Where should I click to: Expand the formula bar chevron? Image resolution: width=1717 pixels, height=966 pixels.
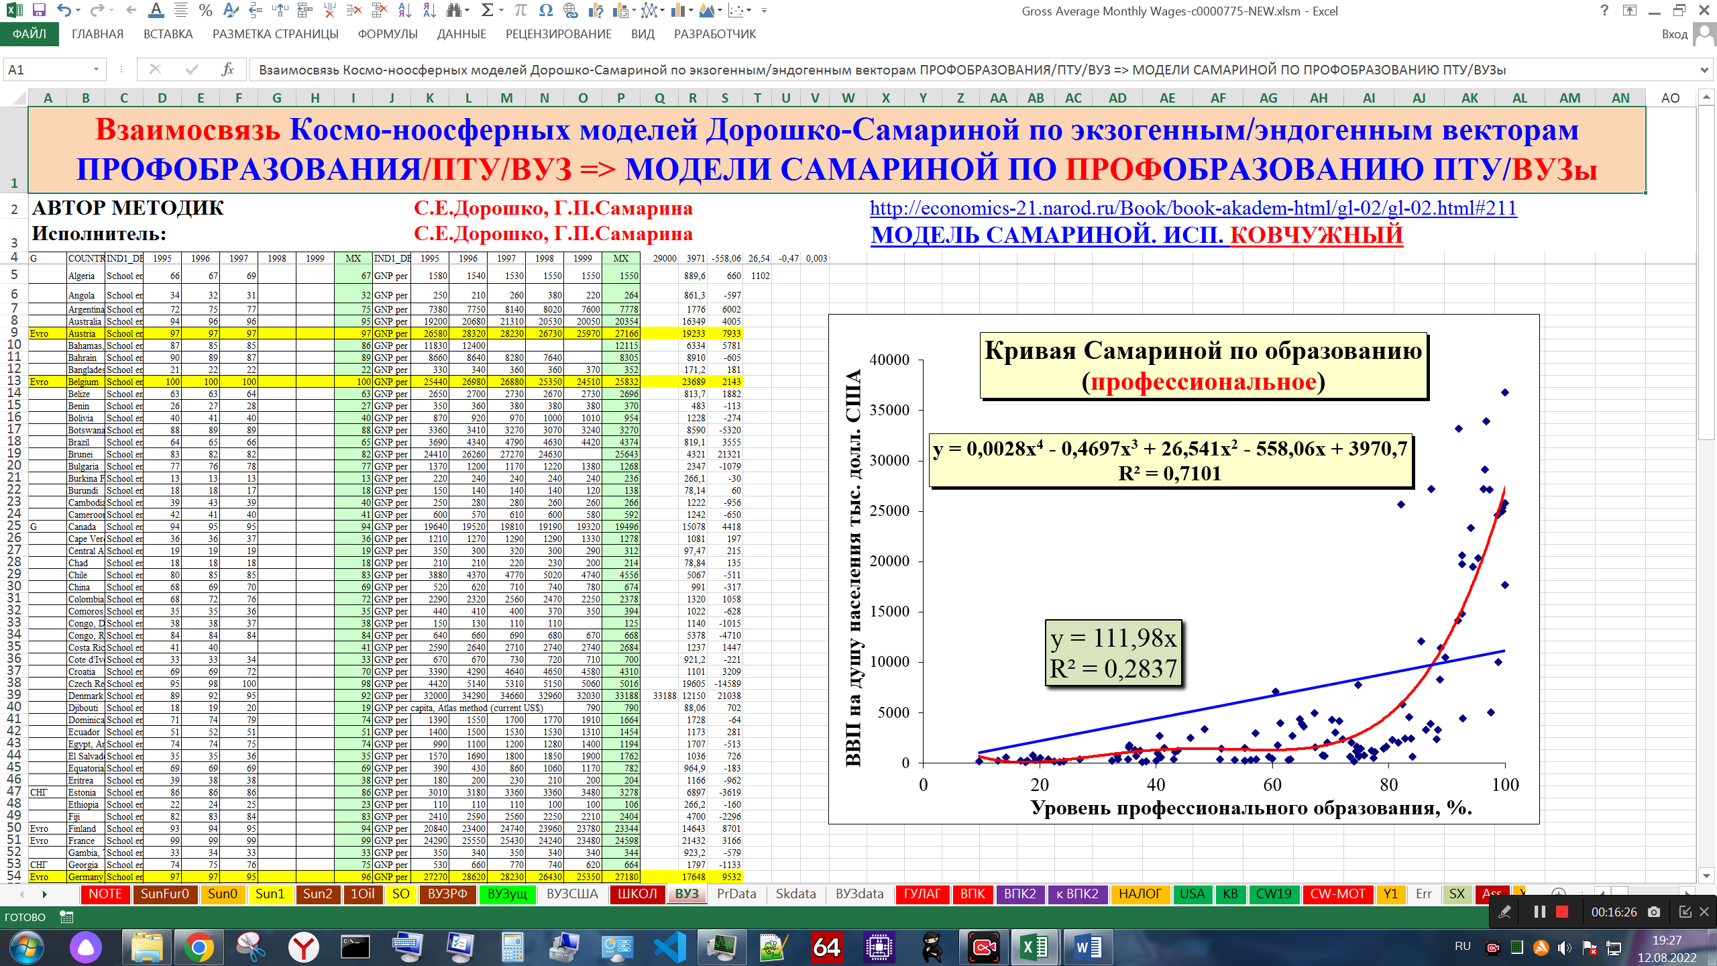(1704, 69)
